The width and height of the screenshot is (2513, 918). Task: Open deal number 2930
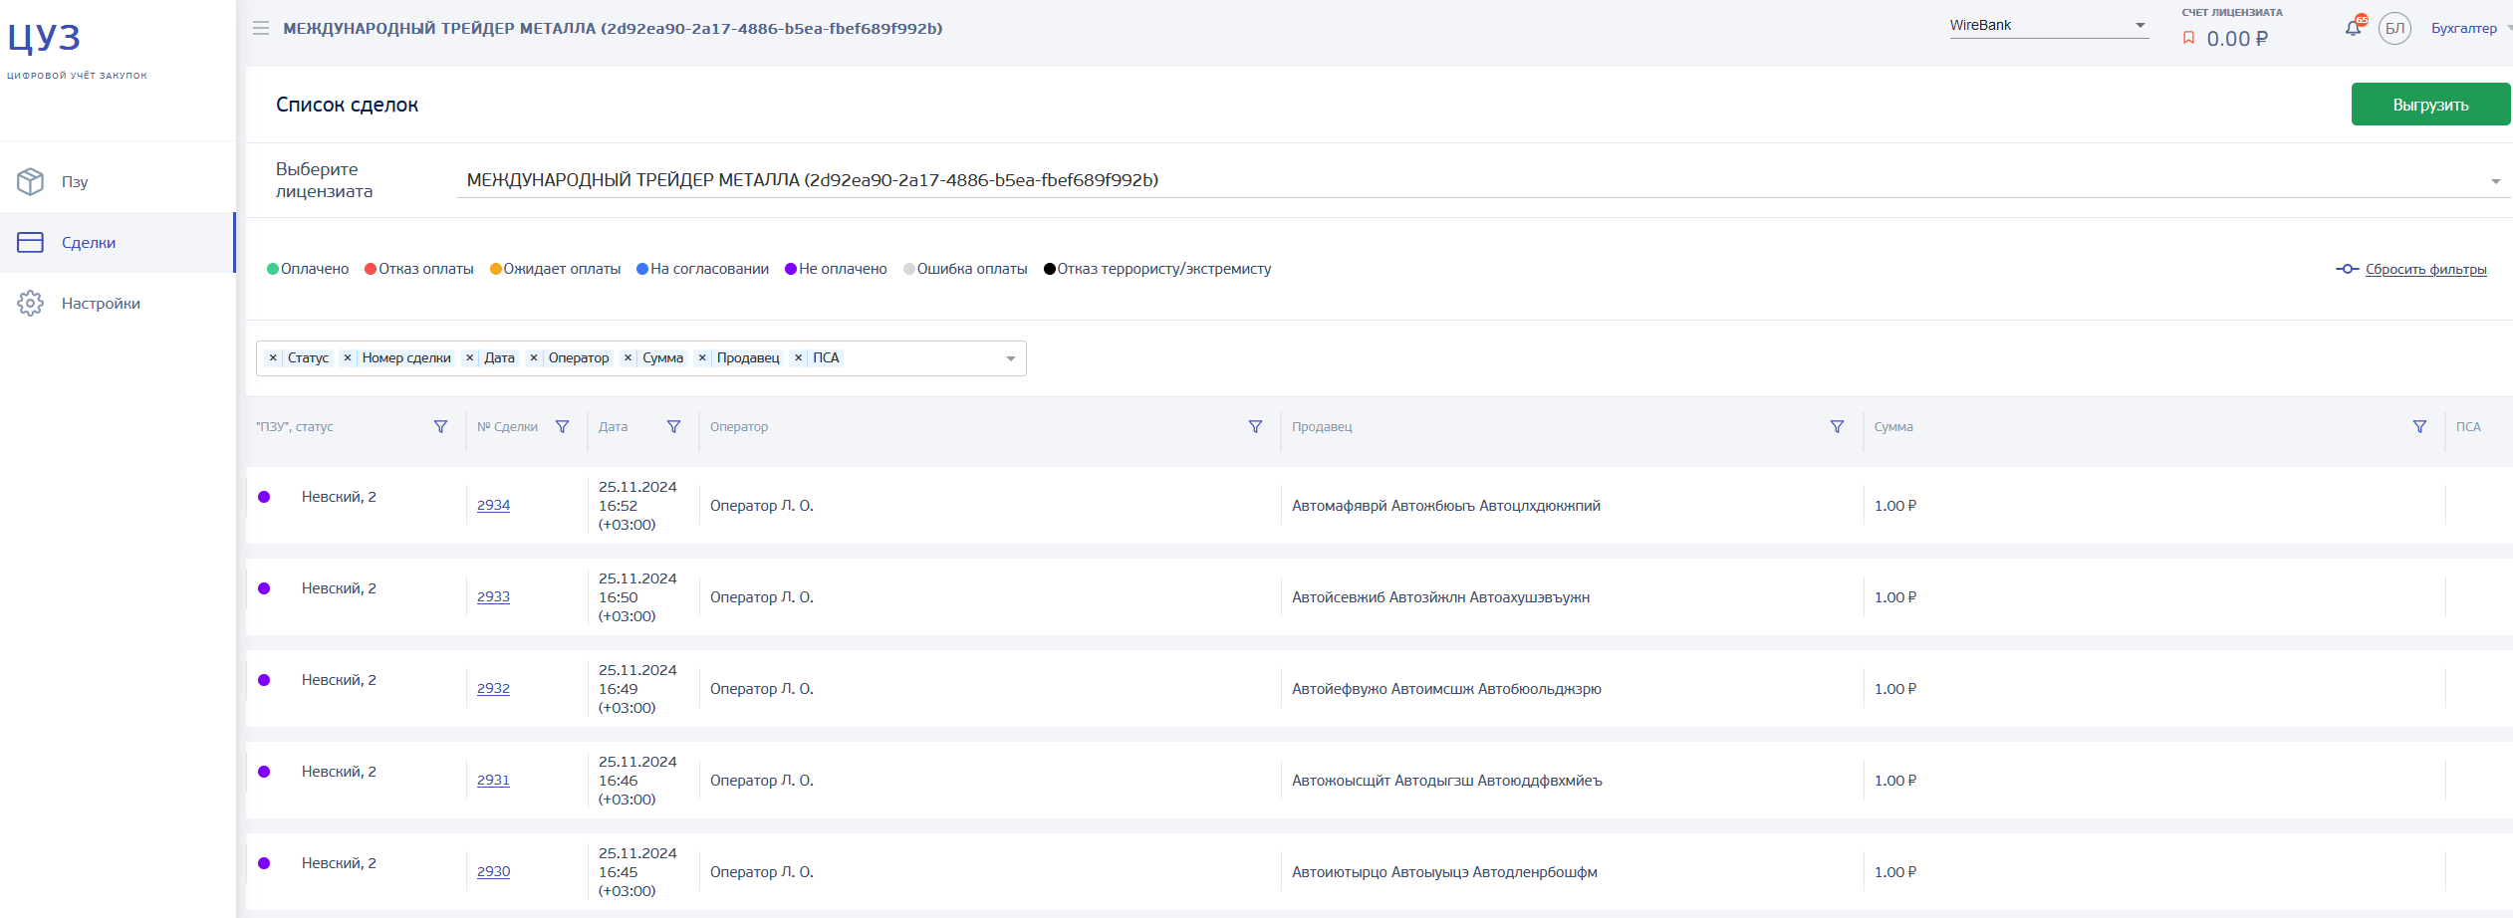(493, 871)
